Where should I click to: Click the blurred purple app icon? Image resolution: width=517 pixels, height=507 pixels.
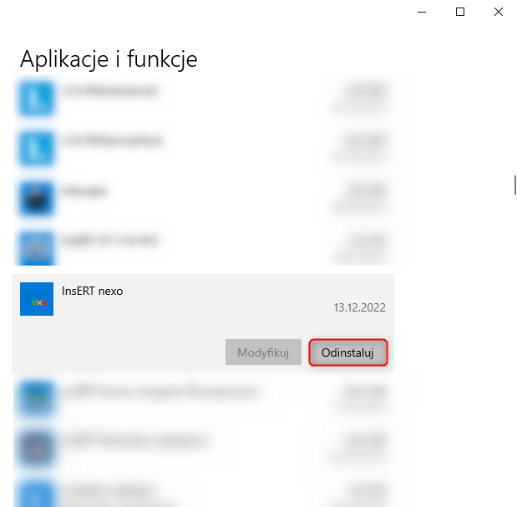tap(37, 449)
